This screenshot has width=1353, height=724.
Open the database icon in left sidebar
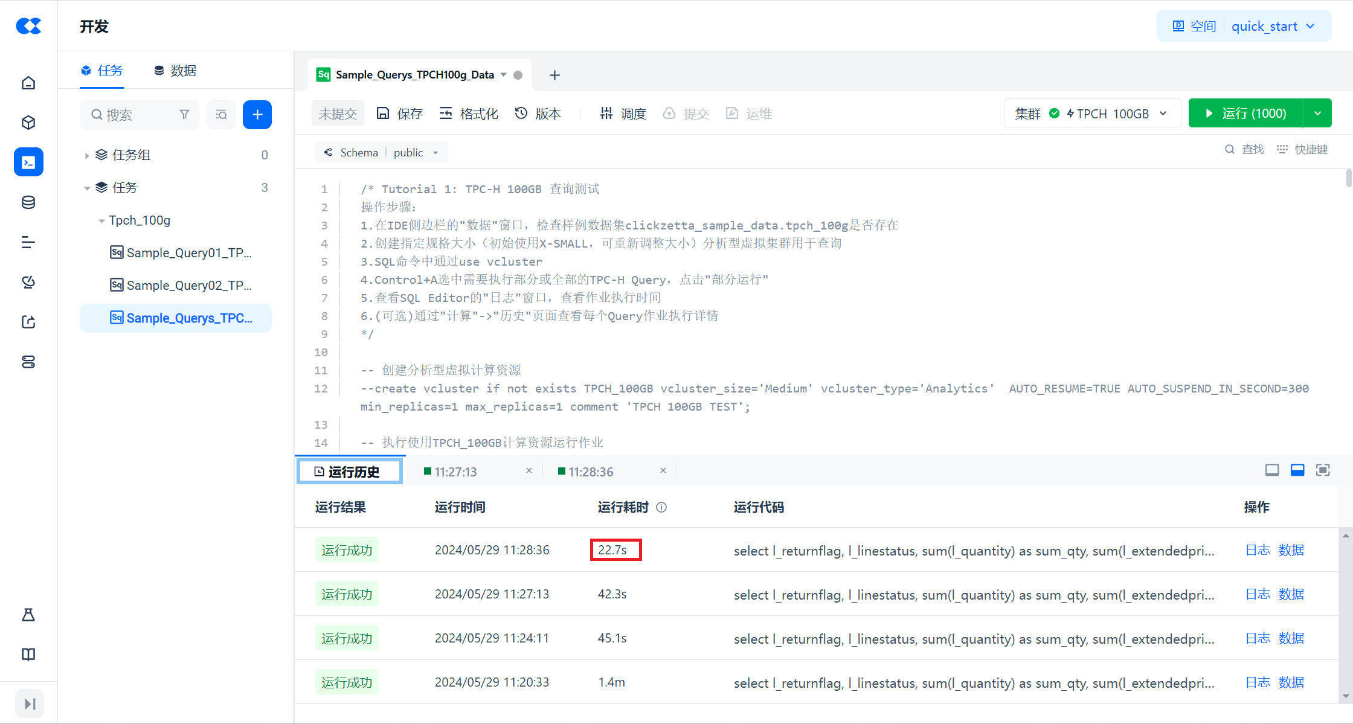(x=28, y=202)
